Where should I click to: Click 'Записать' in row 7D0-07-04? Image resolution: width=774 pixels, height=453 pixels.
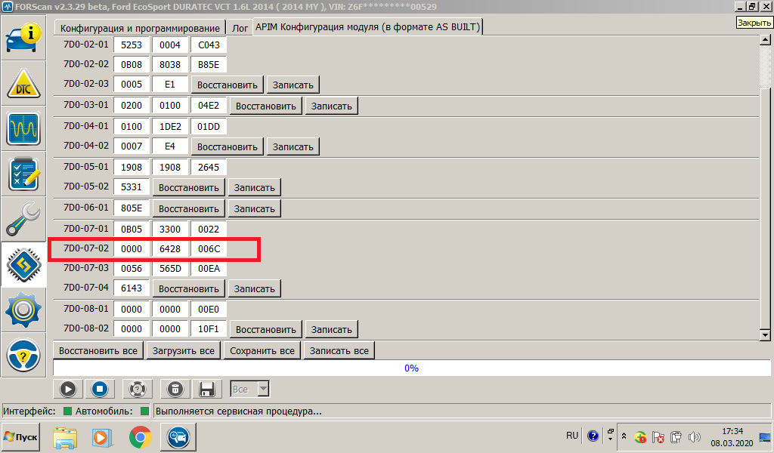pyautogui.click(x=254, y=289)
